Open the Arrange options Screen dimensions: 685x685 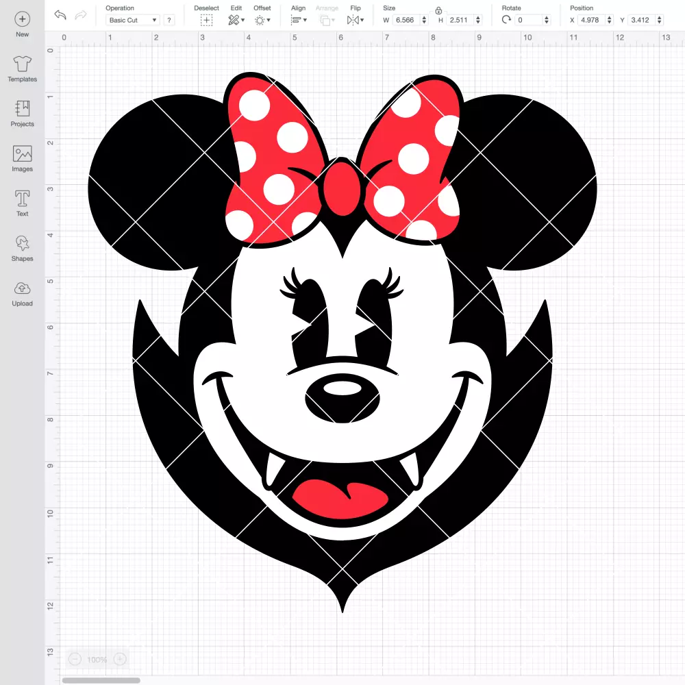[327, 20]
